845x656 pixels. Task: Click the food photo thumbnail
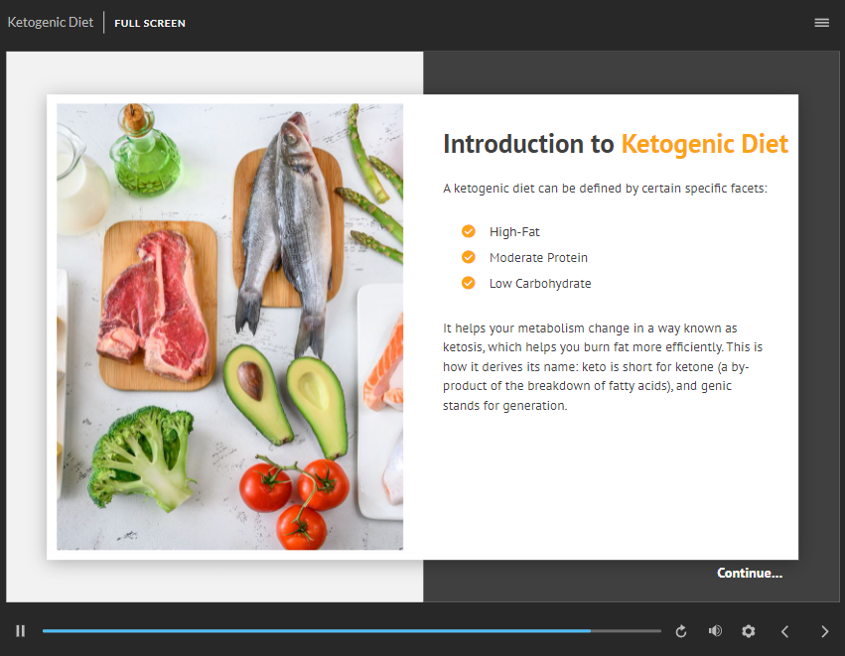pos(230,327)
